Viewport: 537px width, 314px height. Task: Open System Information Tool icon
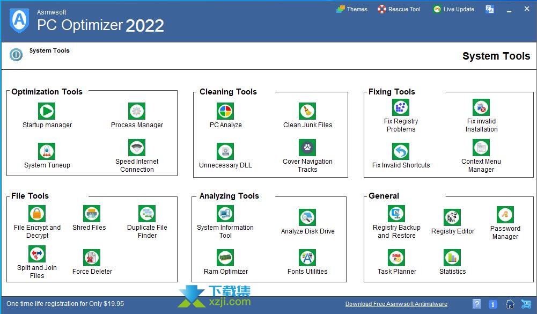click(225, 214)
